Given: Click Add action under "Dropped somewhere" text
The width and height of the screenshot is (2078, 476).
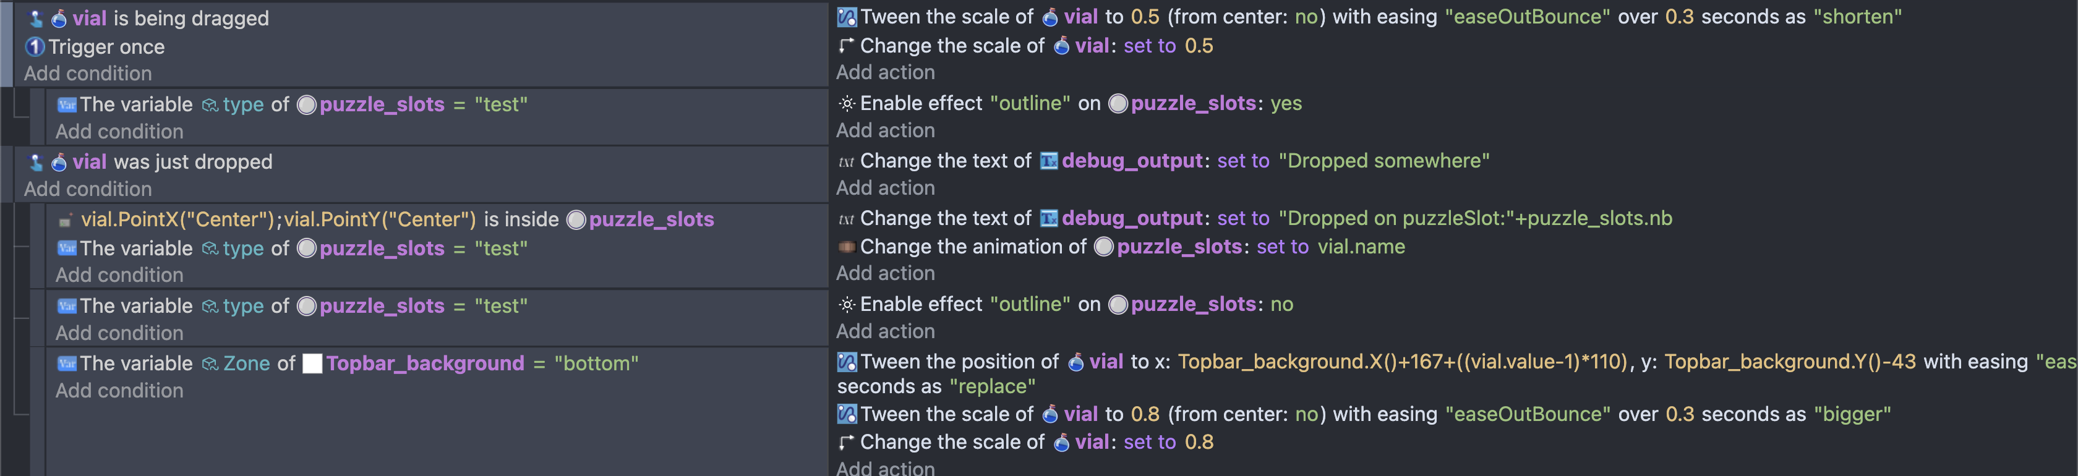Looking at the screenshot, I should (885, 188).
